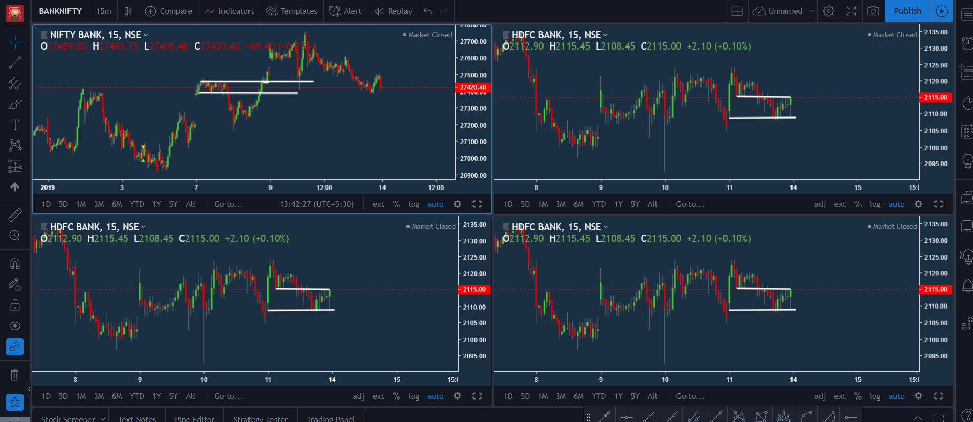Select the brush drawing tool
The width and height of the screenshot is (973, 422).
[x=15, y=104]
